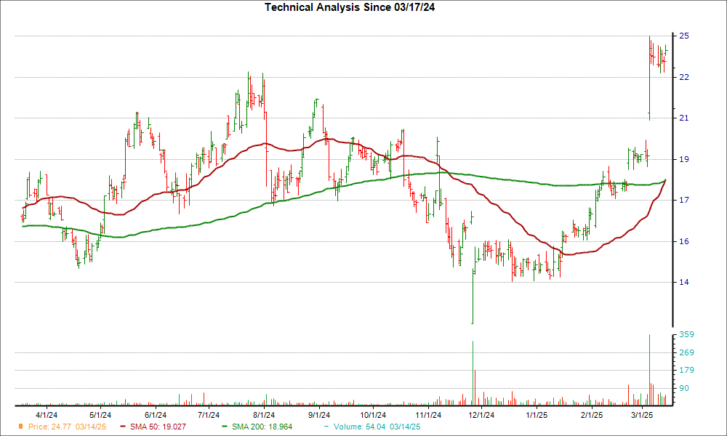Click the tall December 2024 volume spike
The image size is (727, 436).
pyautogui.click(x=473, y=374)
